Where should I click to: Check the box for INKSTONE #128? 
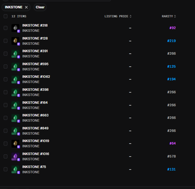tap(6, 41)
